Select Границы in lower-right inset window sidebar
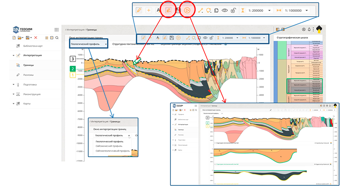The height and width of the screenshot is (186, 340). pyautogui.click(x=181, y=129)
